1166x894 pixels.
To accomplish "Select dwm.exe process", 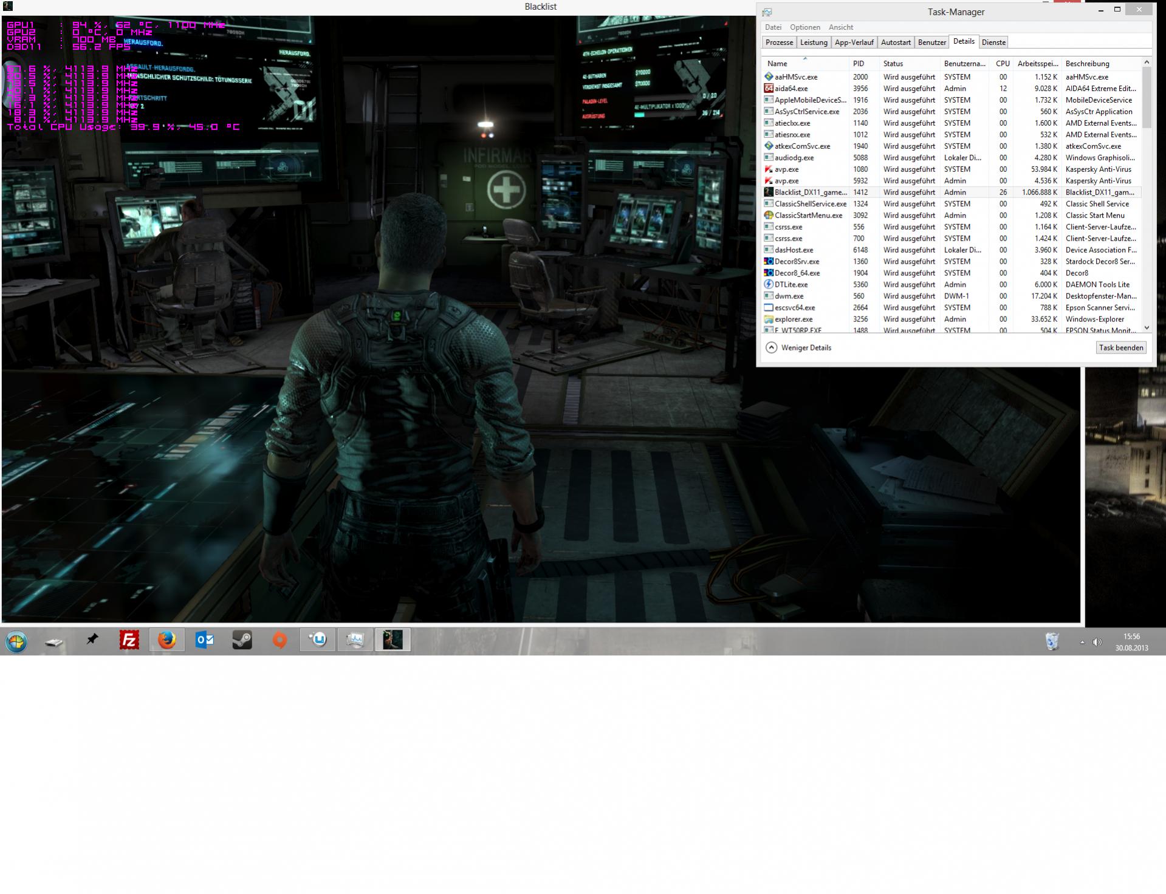I will click(952, 296).
